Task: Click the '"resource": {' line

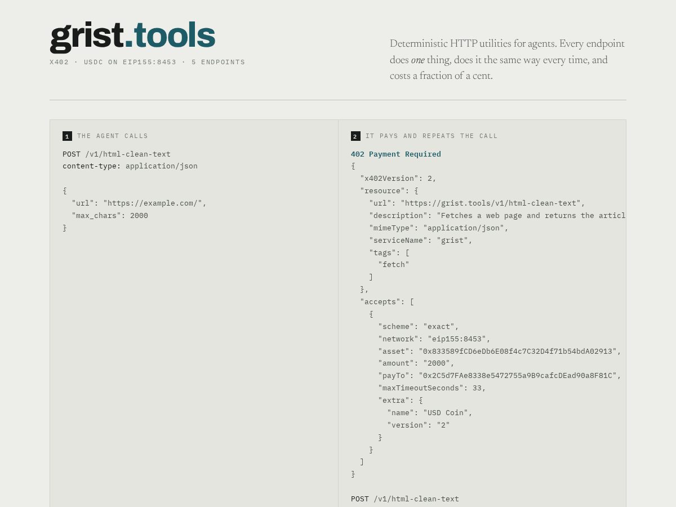Action: [x=389, y=191]
